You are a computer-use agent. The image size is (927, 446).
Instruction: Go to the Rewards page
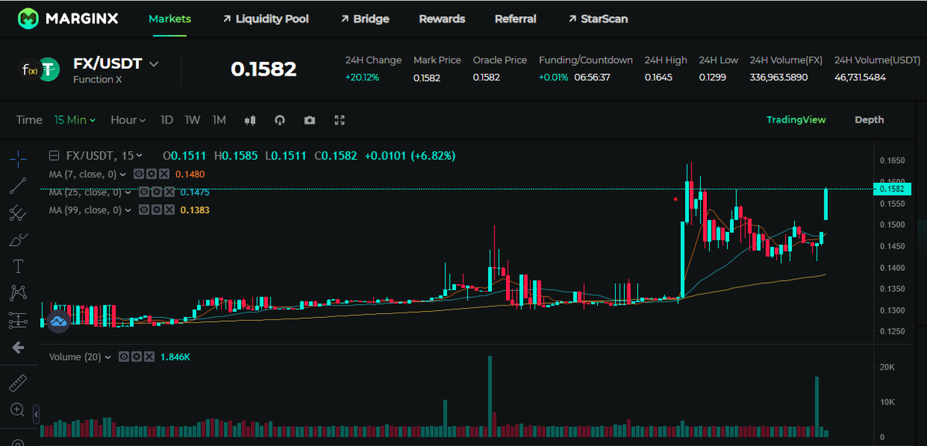pos(442,19)
